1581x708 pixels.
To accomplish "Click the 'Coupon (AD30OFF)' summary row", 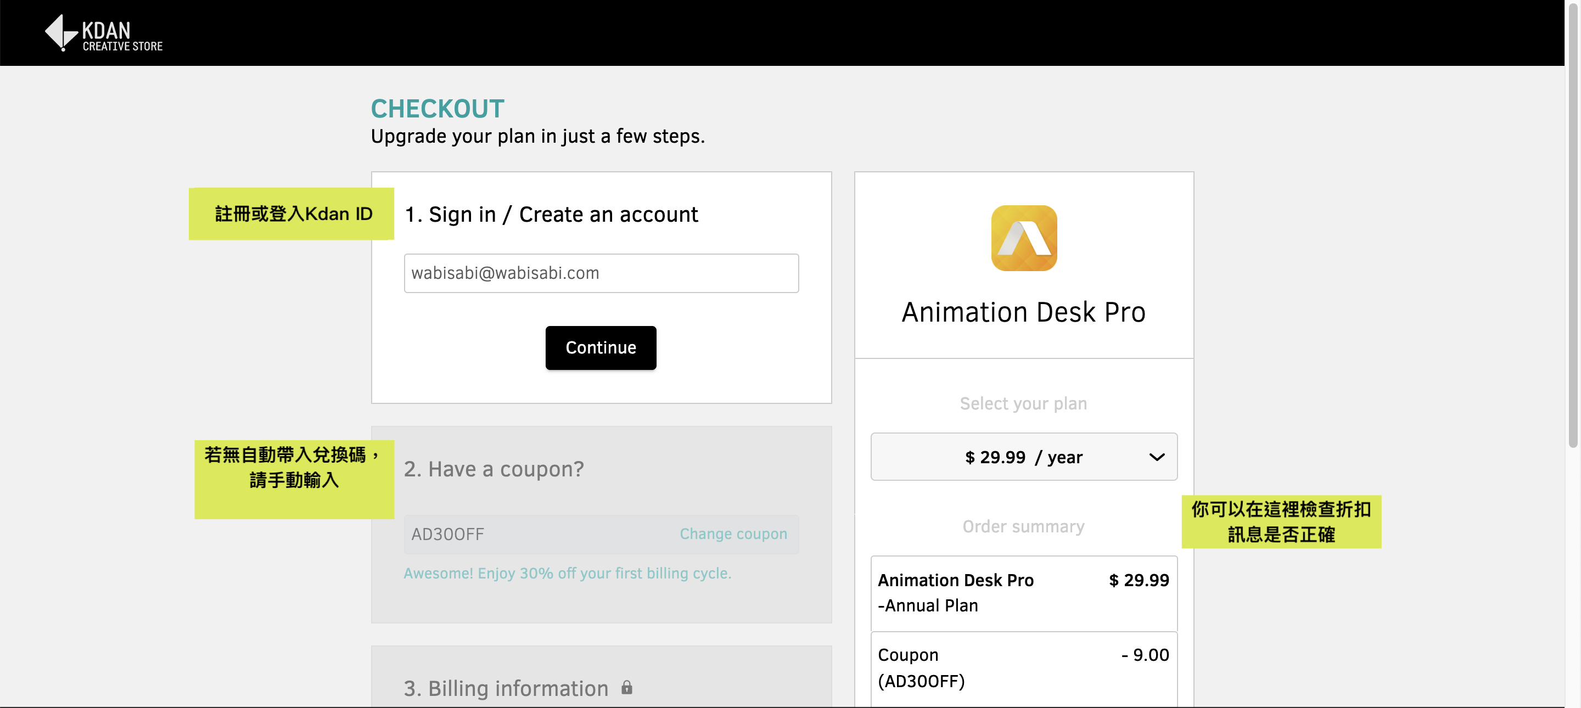I will pos(1023,668).
